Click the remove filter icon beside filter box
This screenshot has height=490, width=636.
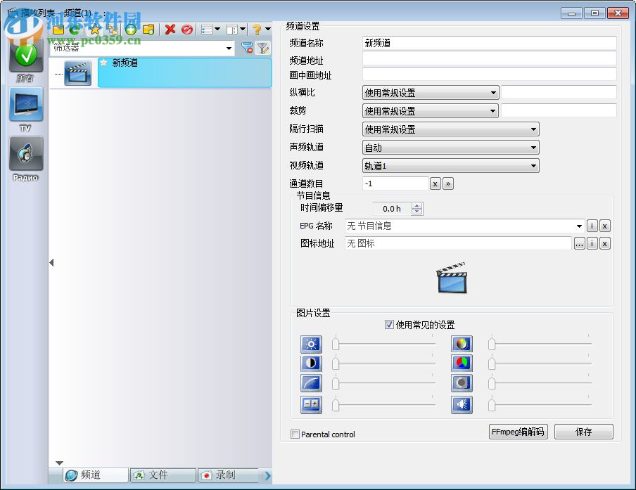248,47
